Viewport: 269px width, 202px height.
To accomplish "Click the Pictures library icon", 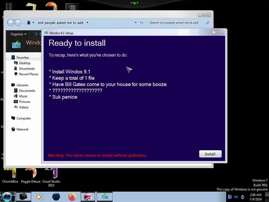I will click(x=15, y=102).
